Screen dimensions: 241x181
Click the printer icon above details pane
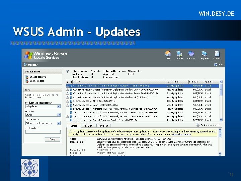(198, 125)
